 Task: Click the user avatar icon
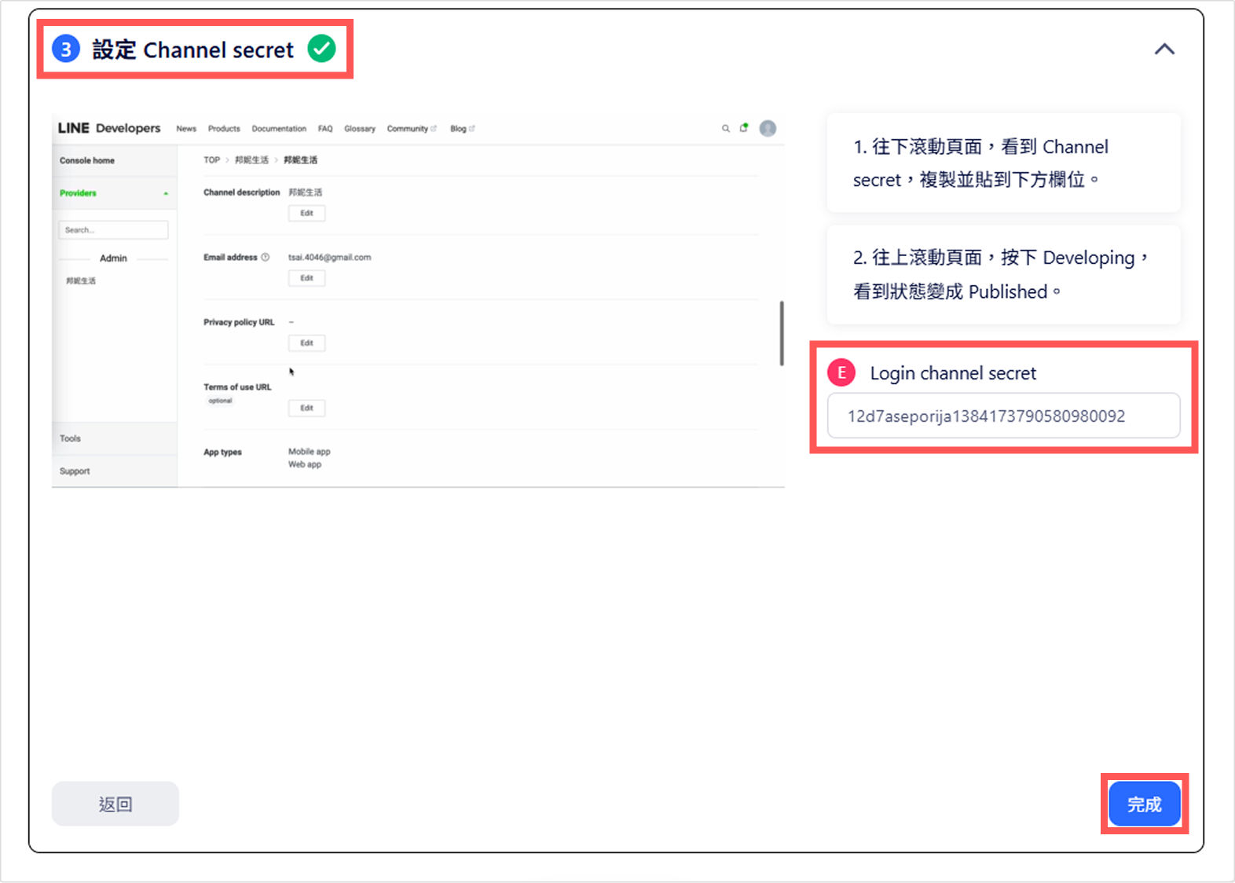point(768,129)
